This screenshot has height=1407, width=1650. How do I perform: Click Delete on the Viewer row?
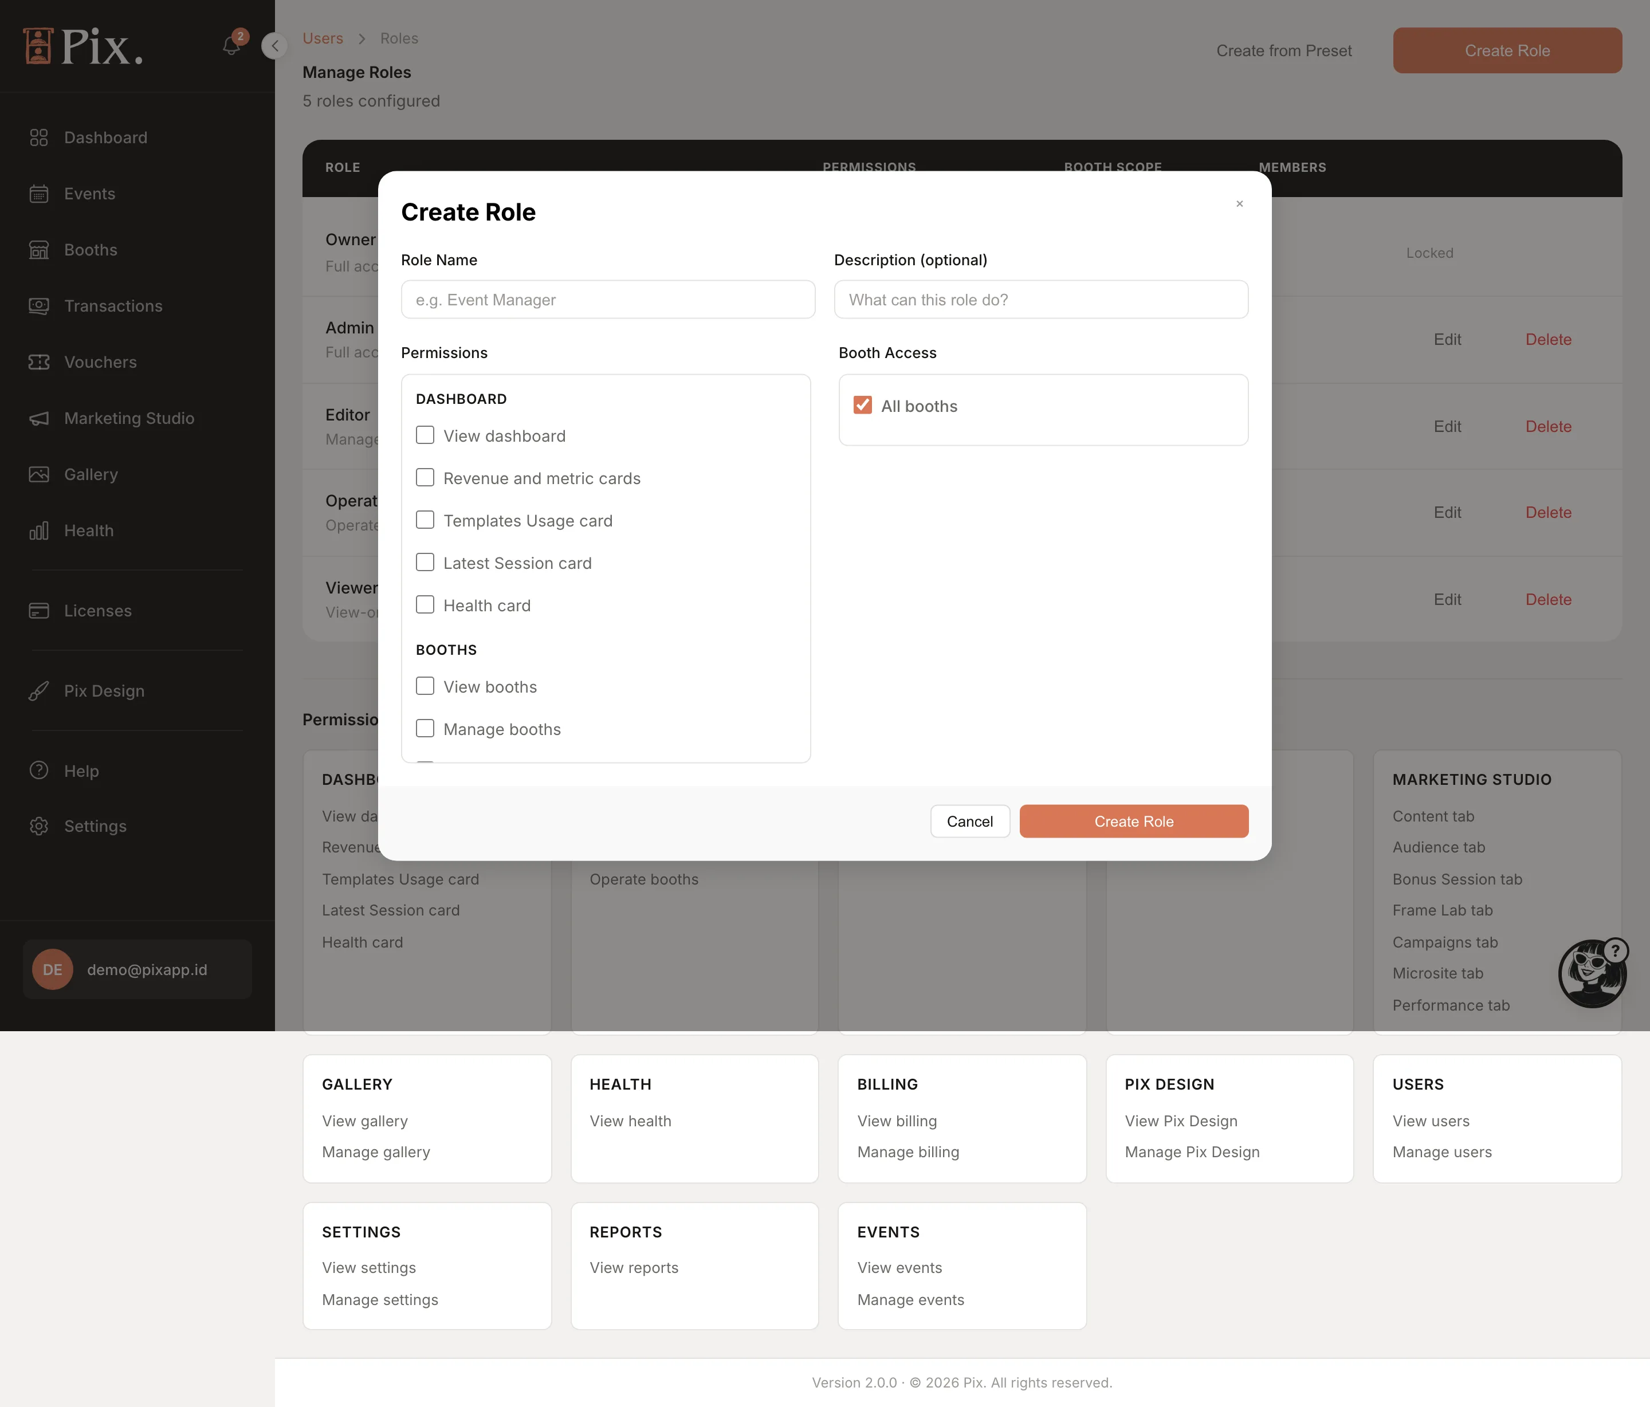1548,600
